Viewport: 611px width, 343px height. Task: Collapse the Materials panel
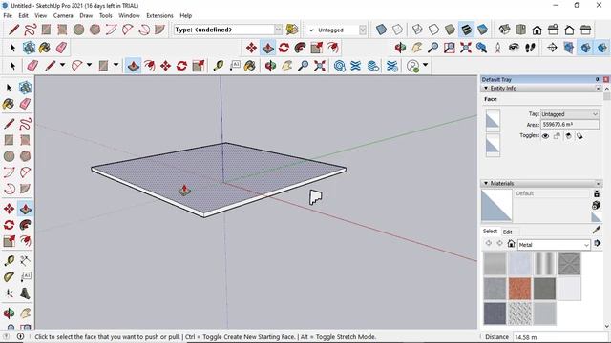coord(486,183)
